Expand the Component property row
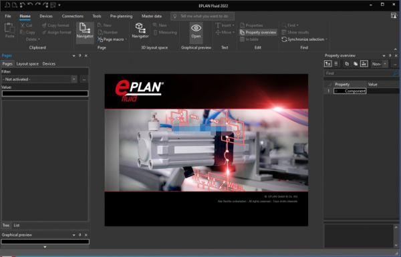 tap(337, 91)
